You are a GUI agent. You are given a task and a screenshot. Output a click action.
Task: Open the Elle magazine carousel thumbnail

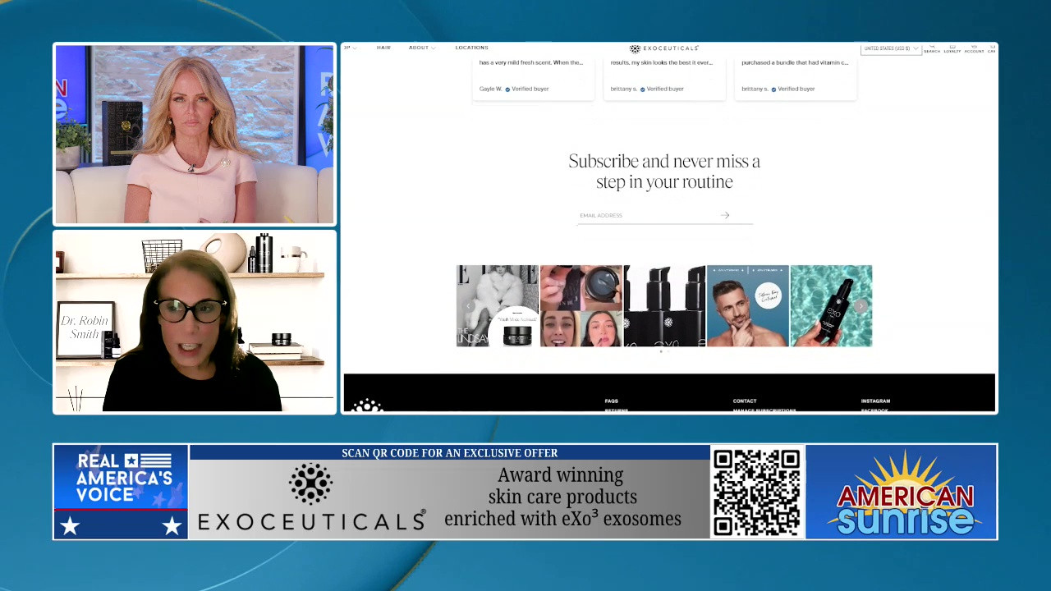click(497, 305)
